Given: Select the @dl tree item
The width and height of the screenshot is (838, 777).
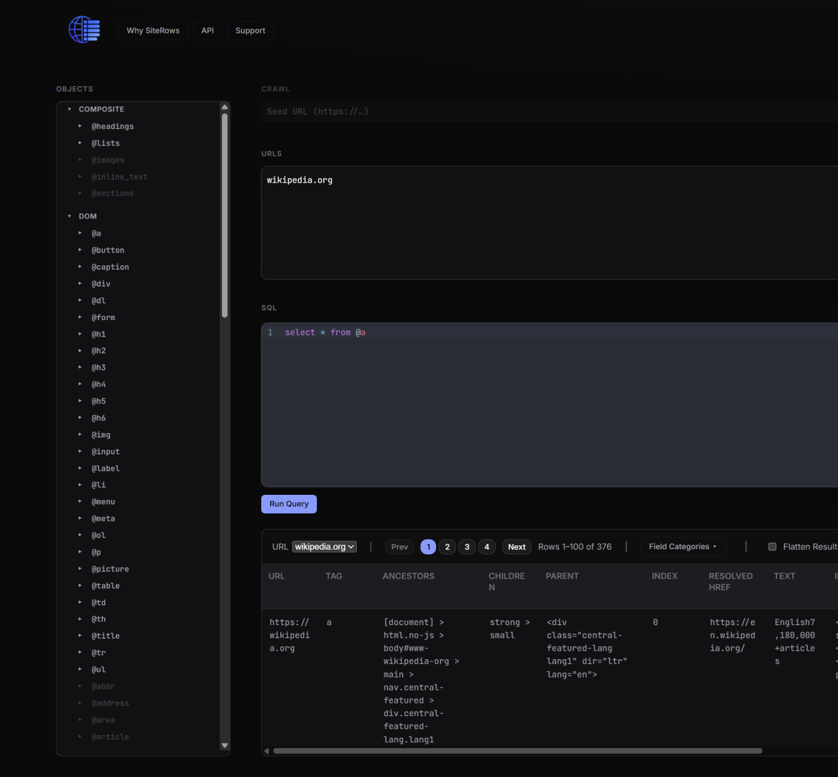Looking at the screenshot, I should [98, 301].
